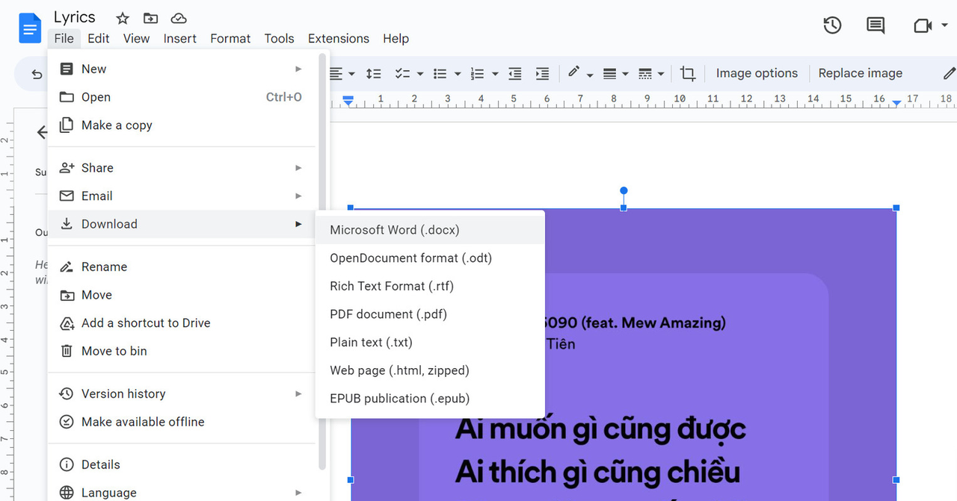Star the Lyrics document

[x=123, y=18]
